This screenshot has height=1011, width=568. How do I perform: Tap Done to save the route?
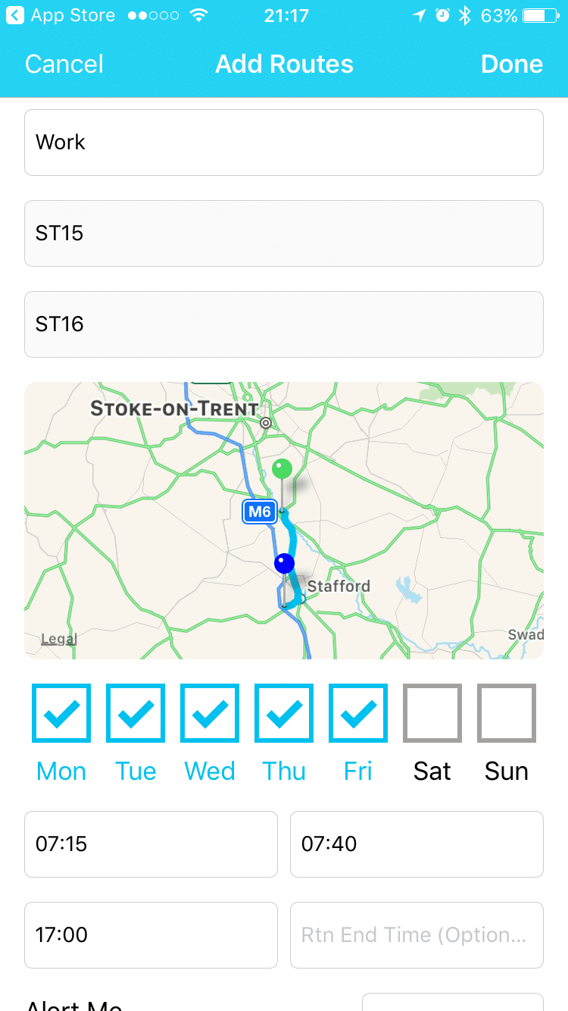point(512,64)
